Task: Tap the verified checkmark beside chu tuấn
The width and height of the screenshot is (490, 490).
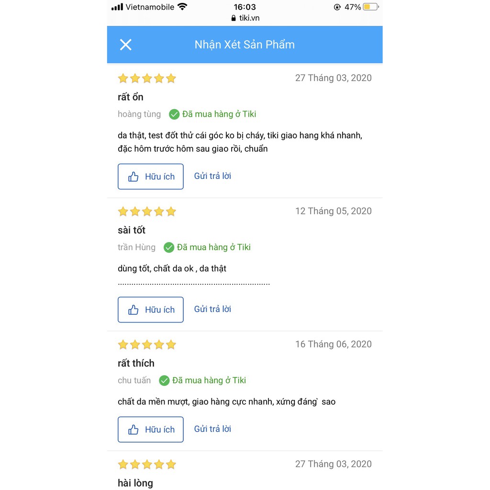Action: click(164, 380)
